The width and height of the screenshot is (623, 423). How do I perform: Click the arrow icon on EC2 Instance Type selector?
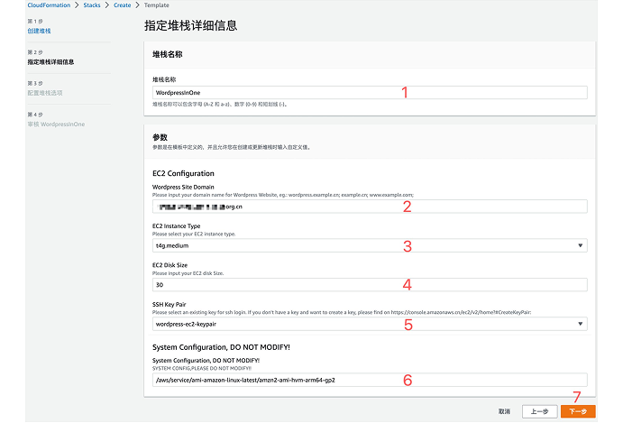[x=578, y=245]
